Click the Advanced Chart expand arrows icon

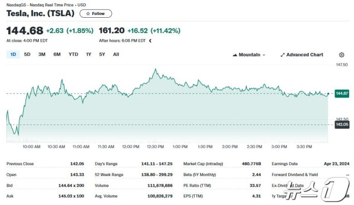pos(282,55)
